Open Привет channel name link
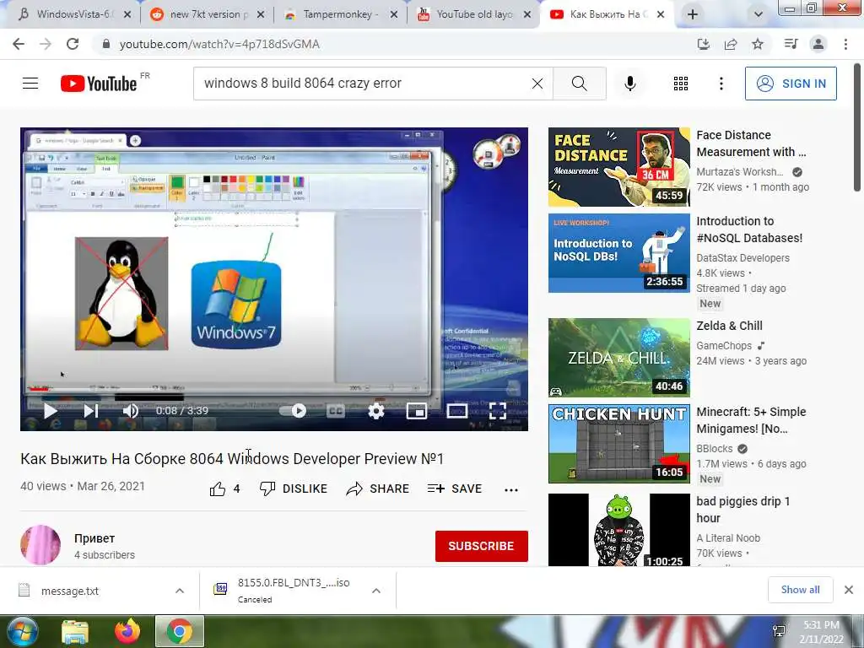The height and width of the screenshot is (648, 864). [x=94, y=538]
